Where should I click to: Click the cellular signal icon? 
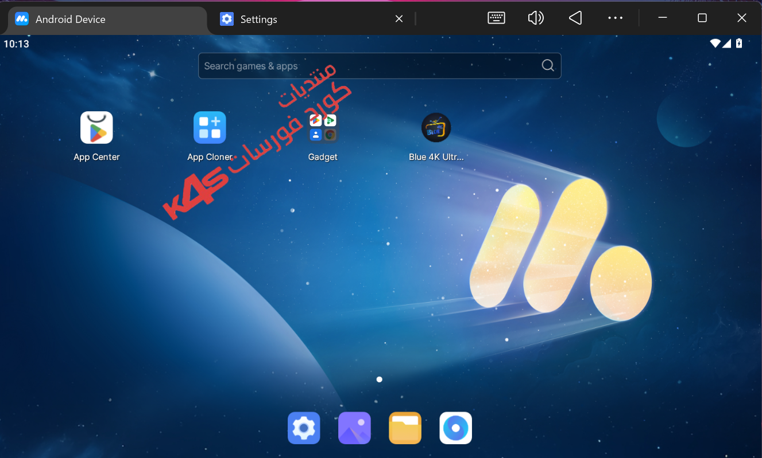click(726, 43)
